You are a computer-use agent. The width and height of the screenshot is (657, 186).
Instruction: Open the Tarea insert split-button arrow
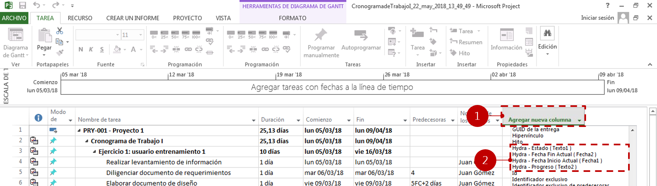click(x=418, y=55)
